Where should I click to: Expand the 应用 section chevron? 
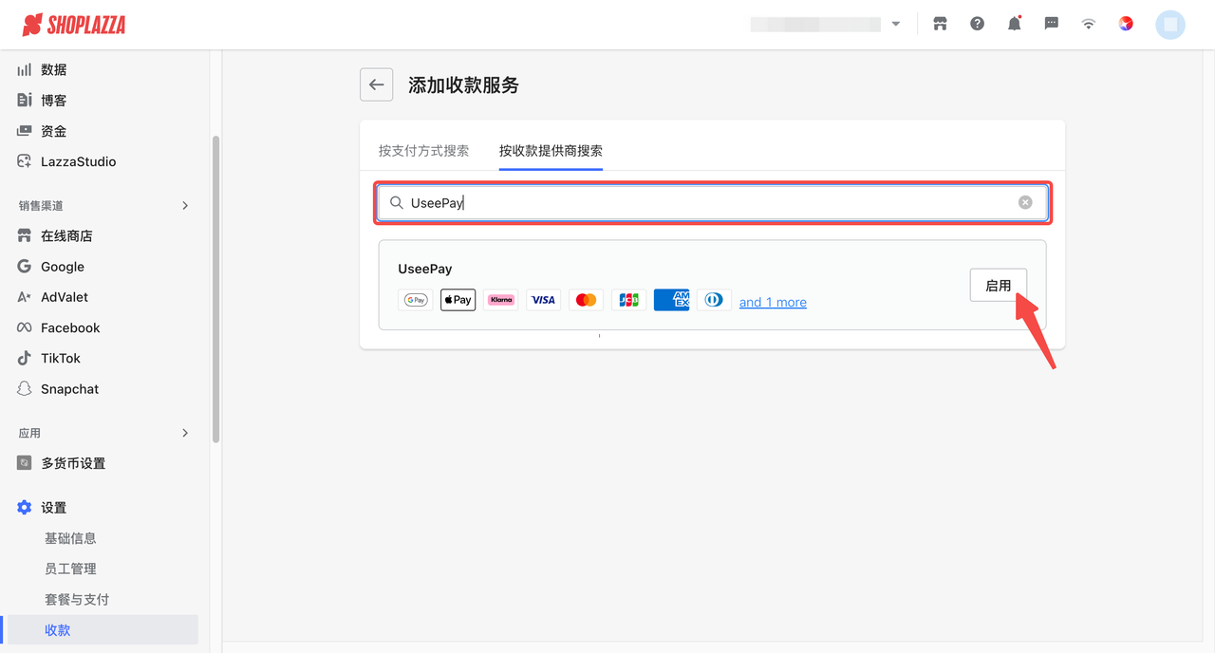(185, 433)
